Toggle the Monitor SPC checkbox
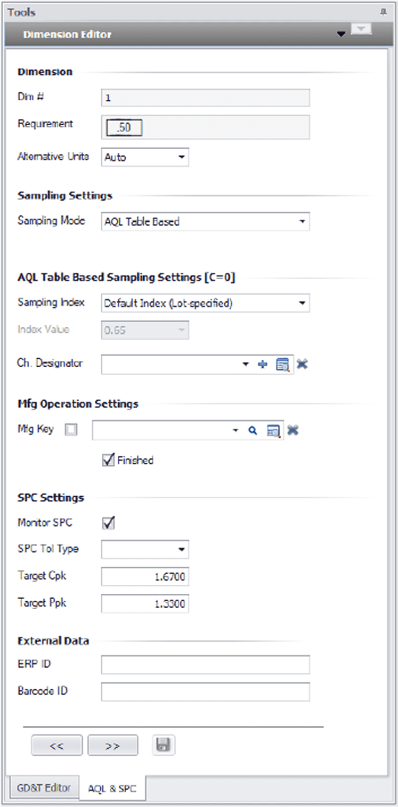Viewport: 398px width, 807px height. tap(109, 523)
